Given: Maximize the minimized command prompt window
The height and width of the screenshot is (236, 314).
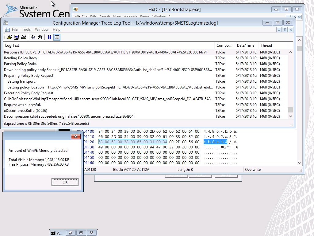Looking at the screenshot, I should pyautogui.click(x=81, y=233).
